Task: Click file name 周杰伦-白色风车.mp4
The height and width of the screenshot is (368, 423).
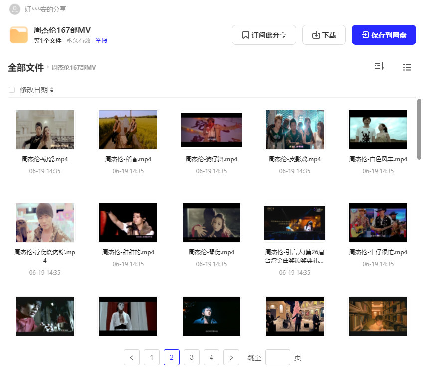Action: [x=378, y=159]
